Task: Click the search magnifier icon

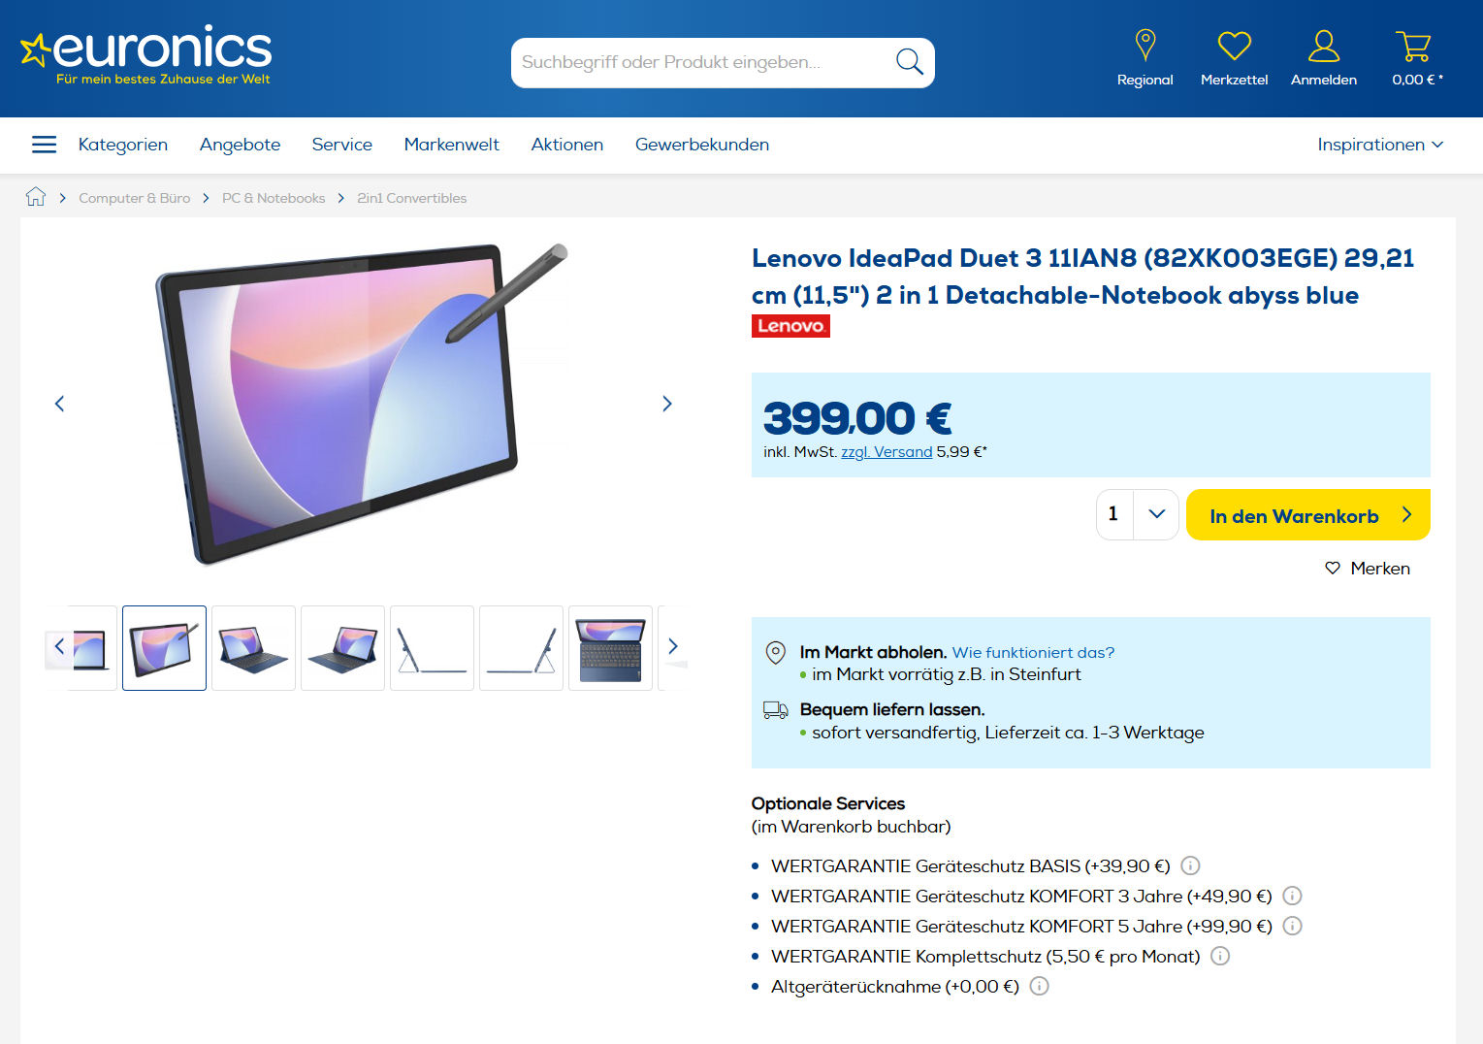Action: pyautogui.click(x=909, y=62)
